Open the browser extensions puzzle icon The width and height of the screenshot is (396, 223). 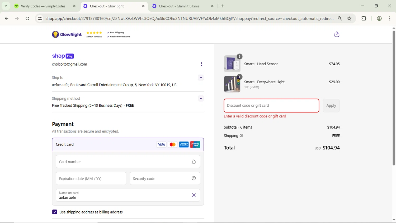[364, 19]
